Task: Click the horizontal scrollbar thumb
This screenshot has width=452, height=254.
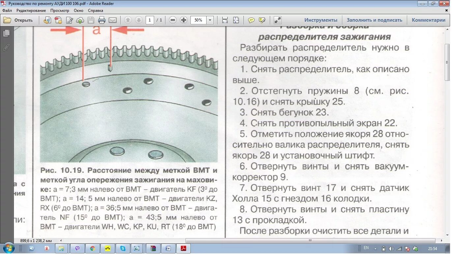Action: (310, 241)
